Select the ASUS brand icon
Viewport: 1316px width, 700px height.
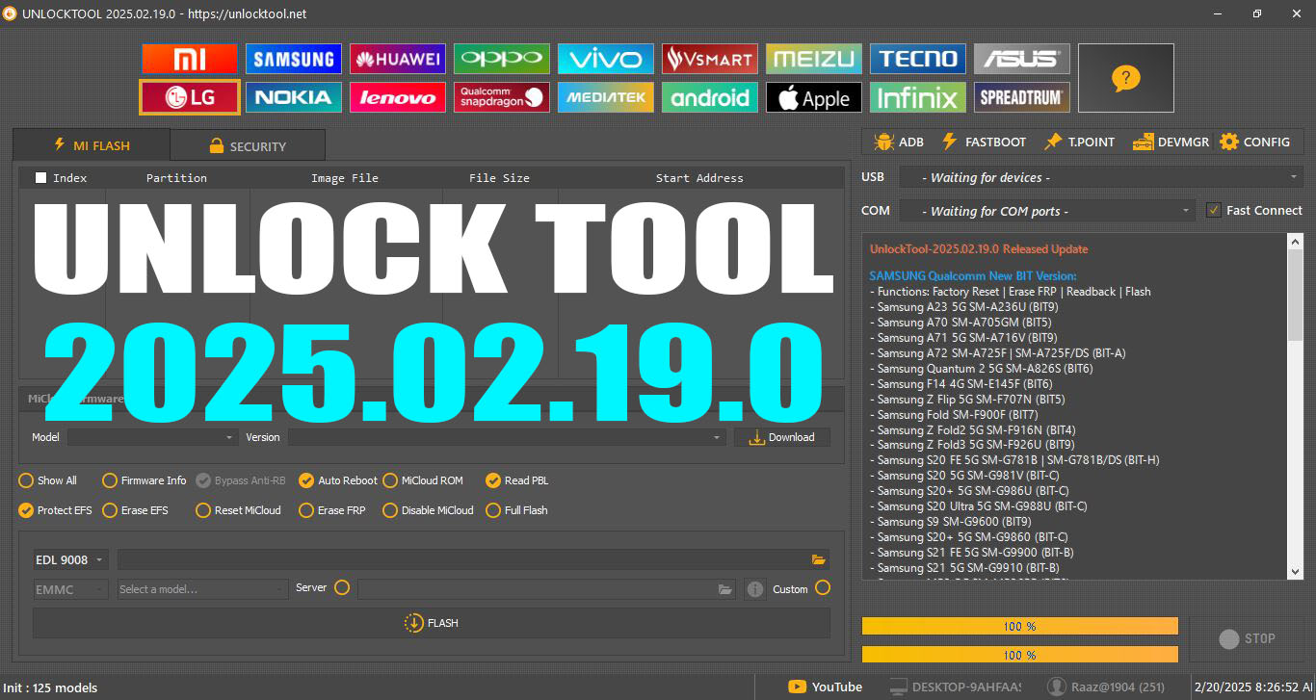pos(1022,60)
